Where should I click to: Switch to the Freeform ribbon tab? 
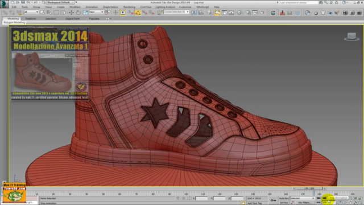click(31, 19)
